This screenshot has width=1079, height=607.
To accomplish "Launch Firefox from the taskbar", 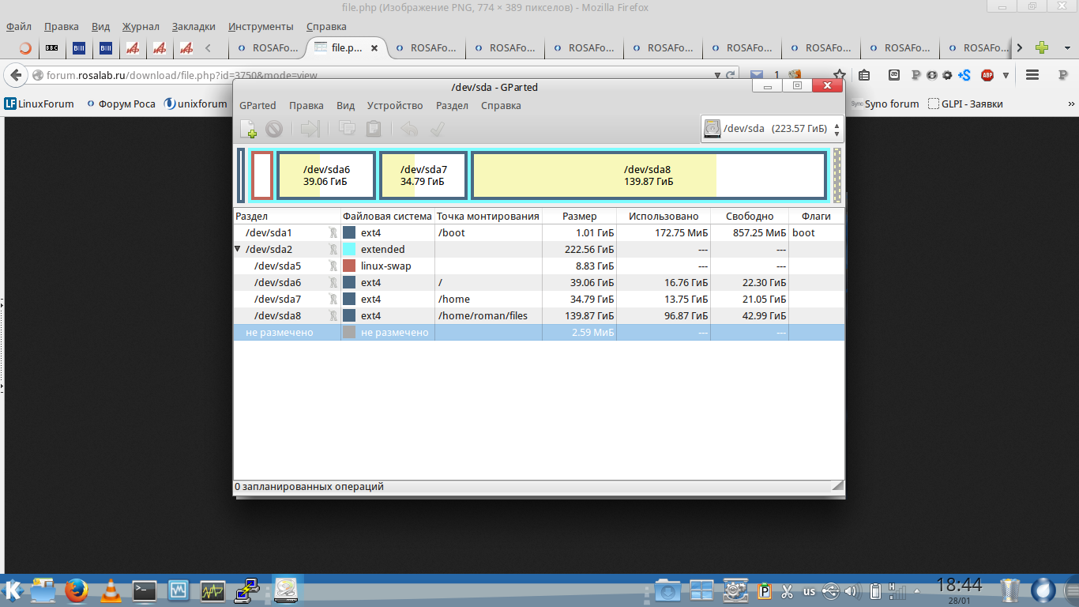I will click(x=76, y=590).
